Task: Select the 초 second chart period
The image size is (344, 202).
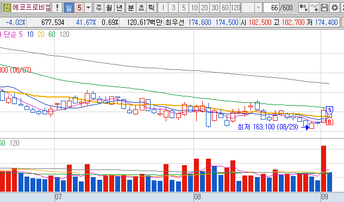Action: tap(141, 8)
